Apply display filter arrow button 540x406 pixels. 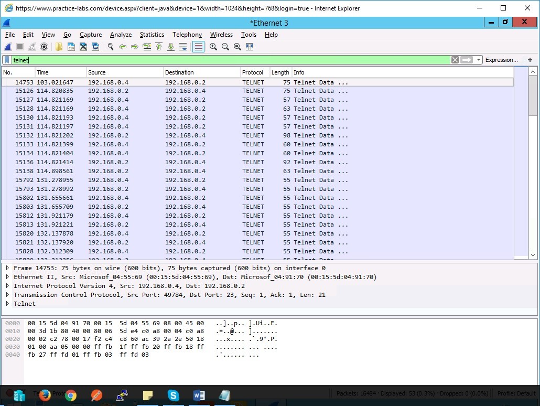[467, 60]
